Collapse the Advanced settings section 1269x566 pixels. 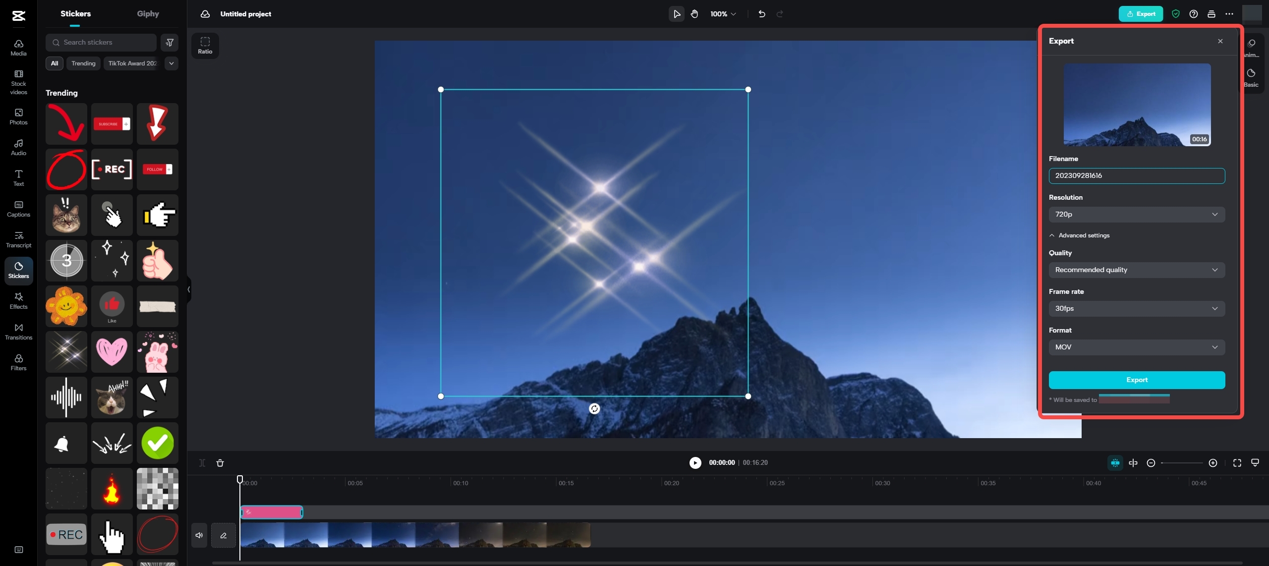1079,235
